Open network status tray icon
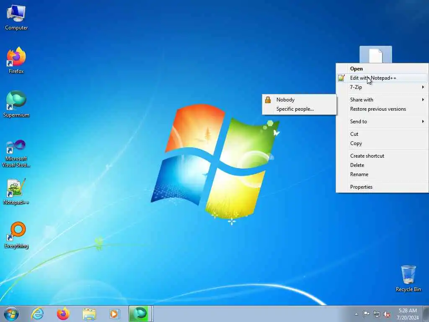 [x=377, y=314]
